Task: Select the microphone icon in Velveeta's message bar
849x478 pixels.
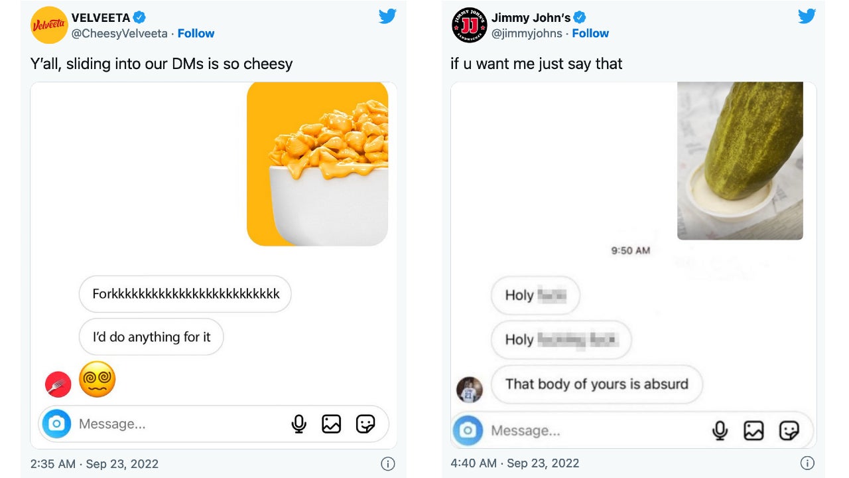Action: tap(299, 424)
